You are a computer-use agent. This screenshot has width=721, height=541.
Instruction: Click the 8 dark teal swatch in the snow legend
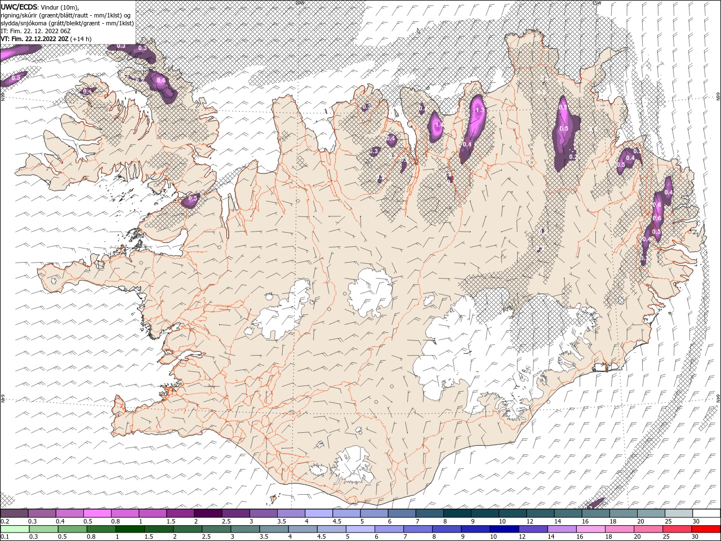[x=457, y=513]
